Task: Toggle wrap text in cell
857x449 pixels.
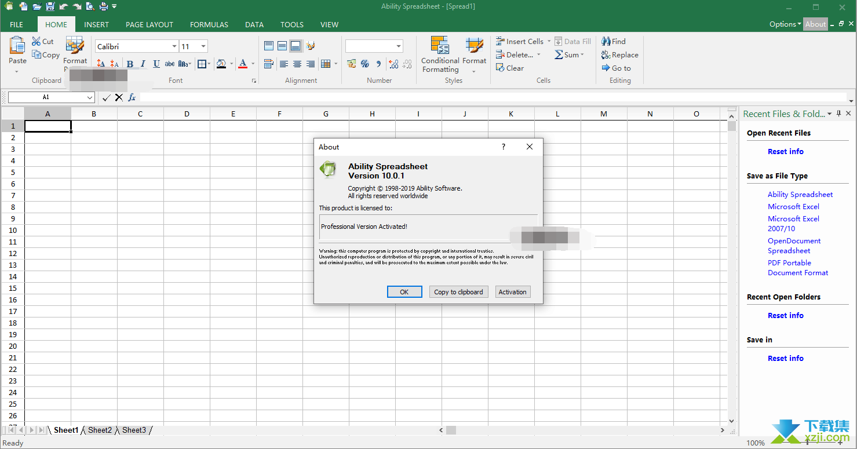Action: point(269,64)
